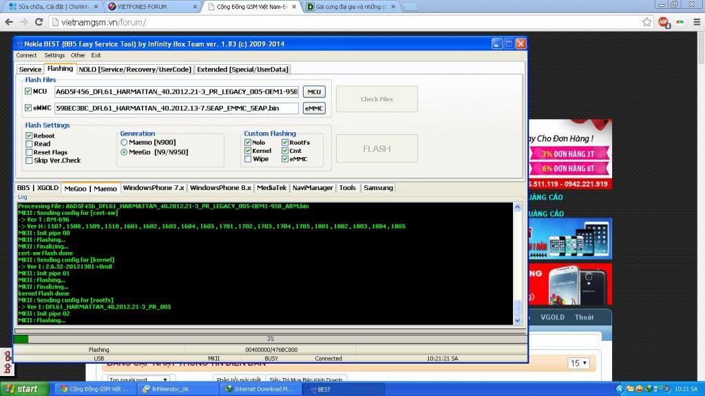Open the linhkiendoc_06 taskbar item
The image size is (705, 396).
[178, 389]
